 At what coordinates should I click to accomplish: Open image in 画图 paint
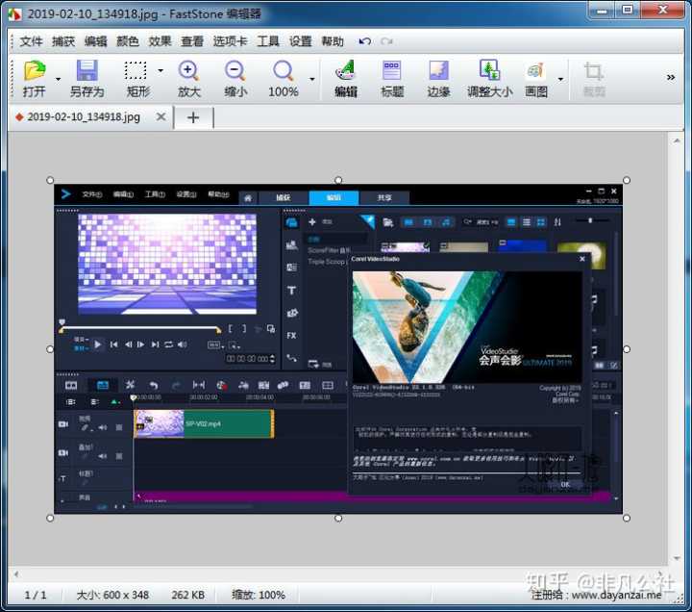[535, 70]
